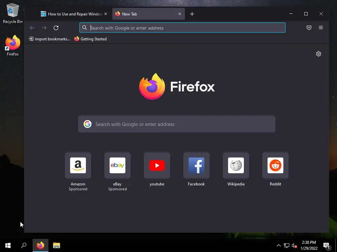Click the page-center Google search box

[177, 124]
